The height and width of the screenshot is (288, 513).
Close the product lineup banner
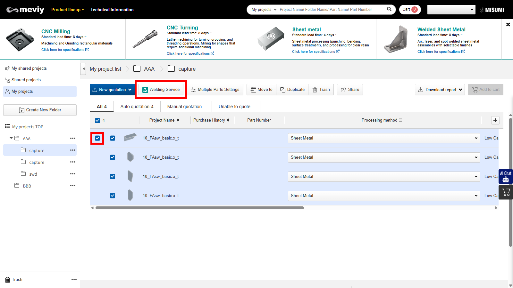pos(508,25)
